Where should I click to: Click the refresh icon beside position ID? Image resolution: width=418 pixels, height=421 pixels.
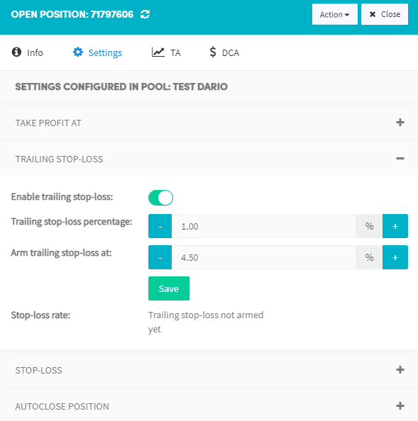pyautogui.click(x=145, y=14)
